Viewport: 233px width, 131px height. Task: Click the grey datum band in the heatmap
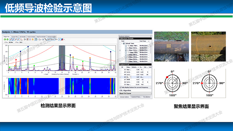click(x=62, y=86)
